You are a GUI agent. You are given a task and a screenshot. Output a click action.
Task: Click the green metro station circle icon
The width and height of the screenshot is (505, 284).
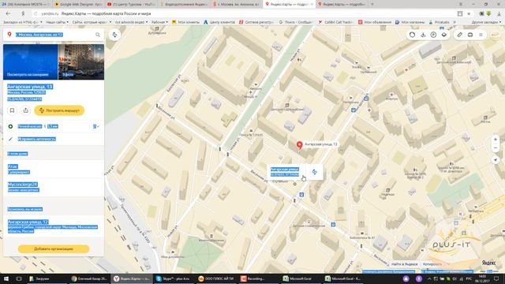(x=10, y=126)
